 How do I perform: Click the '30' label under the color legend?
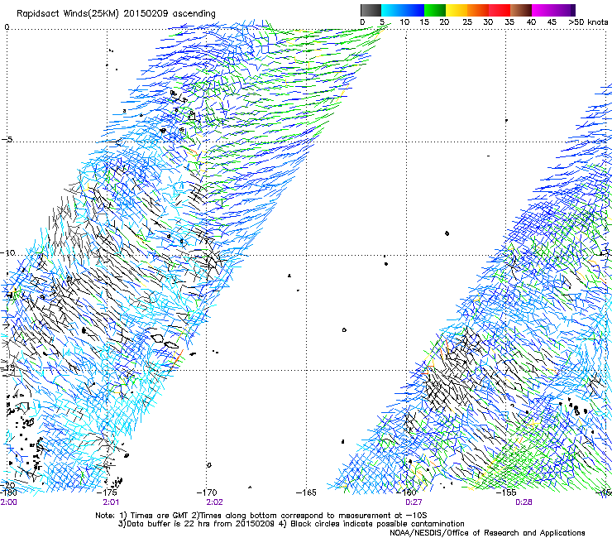tap(488, 22)
